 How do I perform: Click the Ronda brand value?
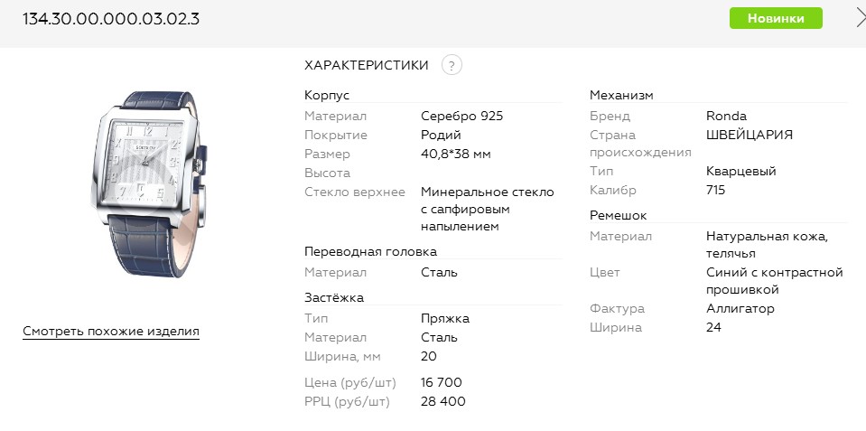[x=726, y=117]
